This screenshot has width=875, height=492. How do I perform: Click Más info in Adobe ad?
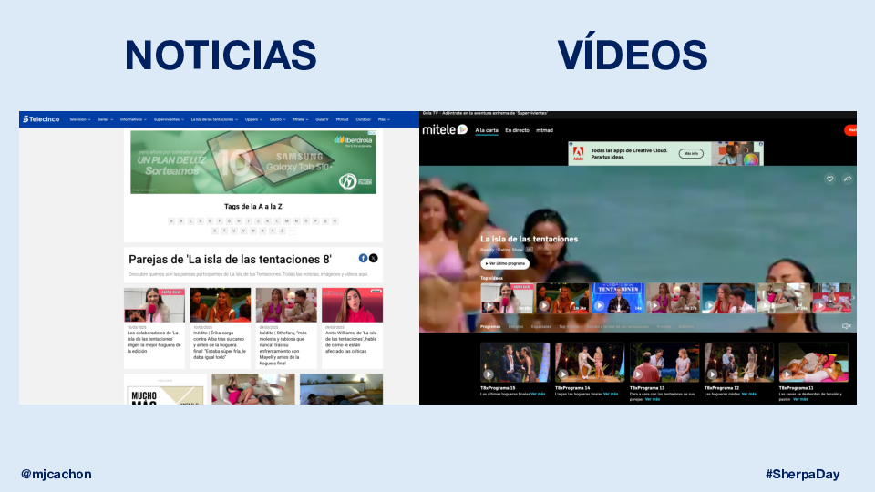[x=691, y=153]
